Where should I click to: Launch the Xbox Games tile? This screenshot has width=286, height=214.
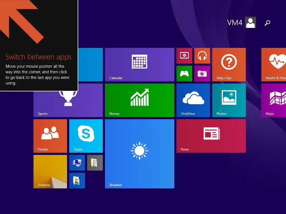click(x=184, y=74)
